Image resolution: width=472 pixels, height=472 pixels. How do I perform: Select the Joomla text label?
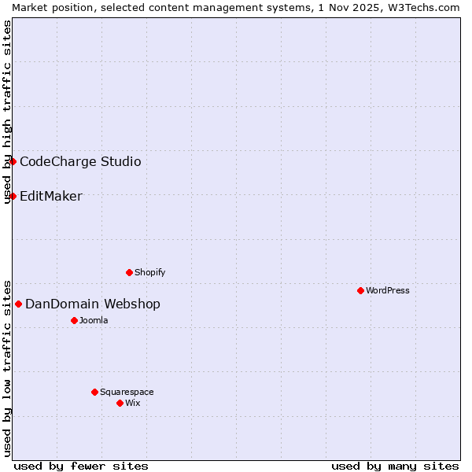pyautogui.click(x=94, y=321)
